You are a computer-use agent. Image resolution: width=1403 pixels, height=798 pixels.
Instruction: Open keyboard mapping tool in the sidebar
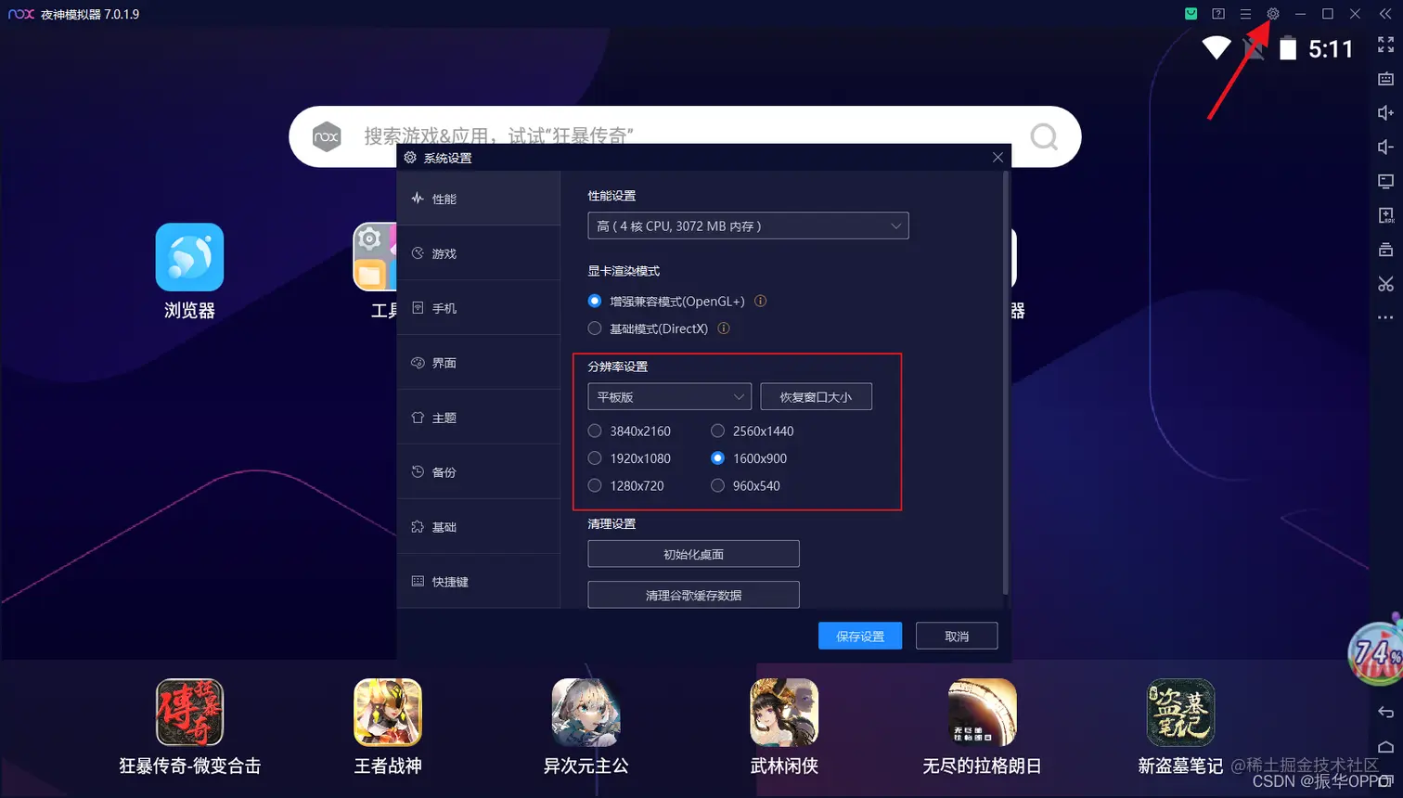click(x=1385, y=79)
